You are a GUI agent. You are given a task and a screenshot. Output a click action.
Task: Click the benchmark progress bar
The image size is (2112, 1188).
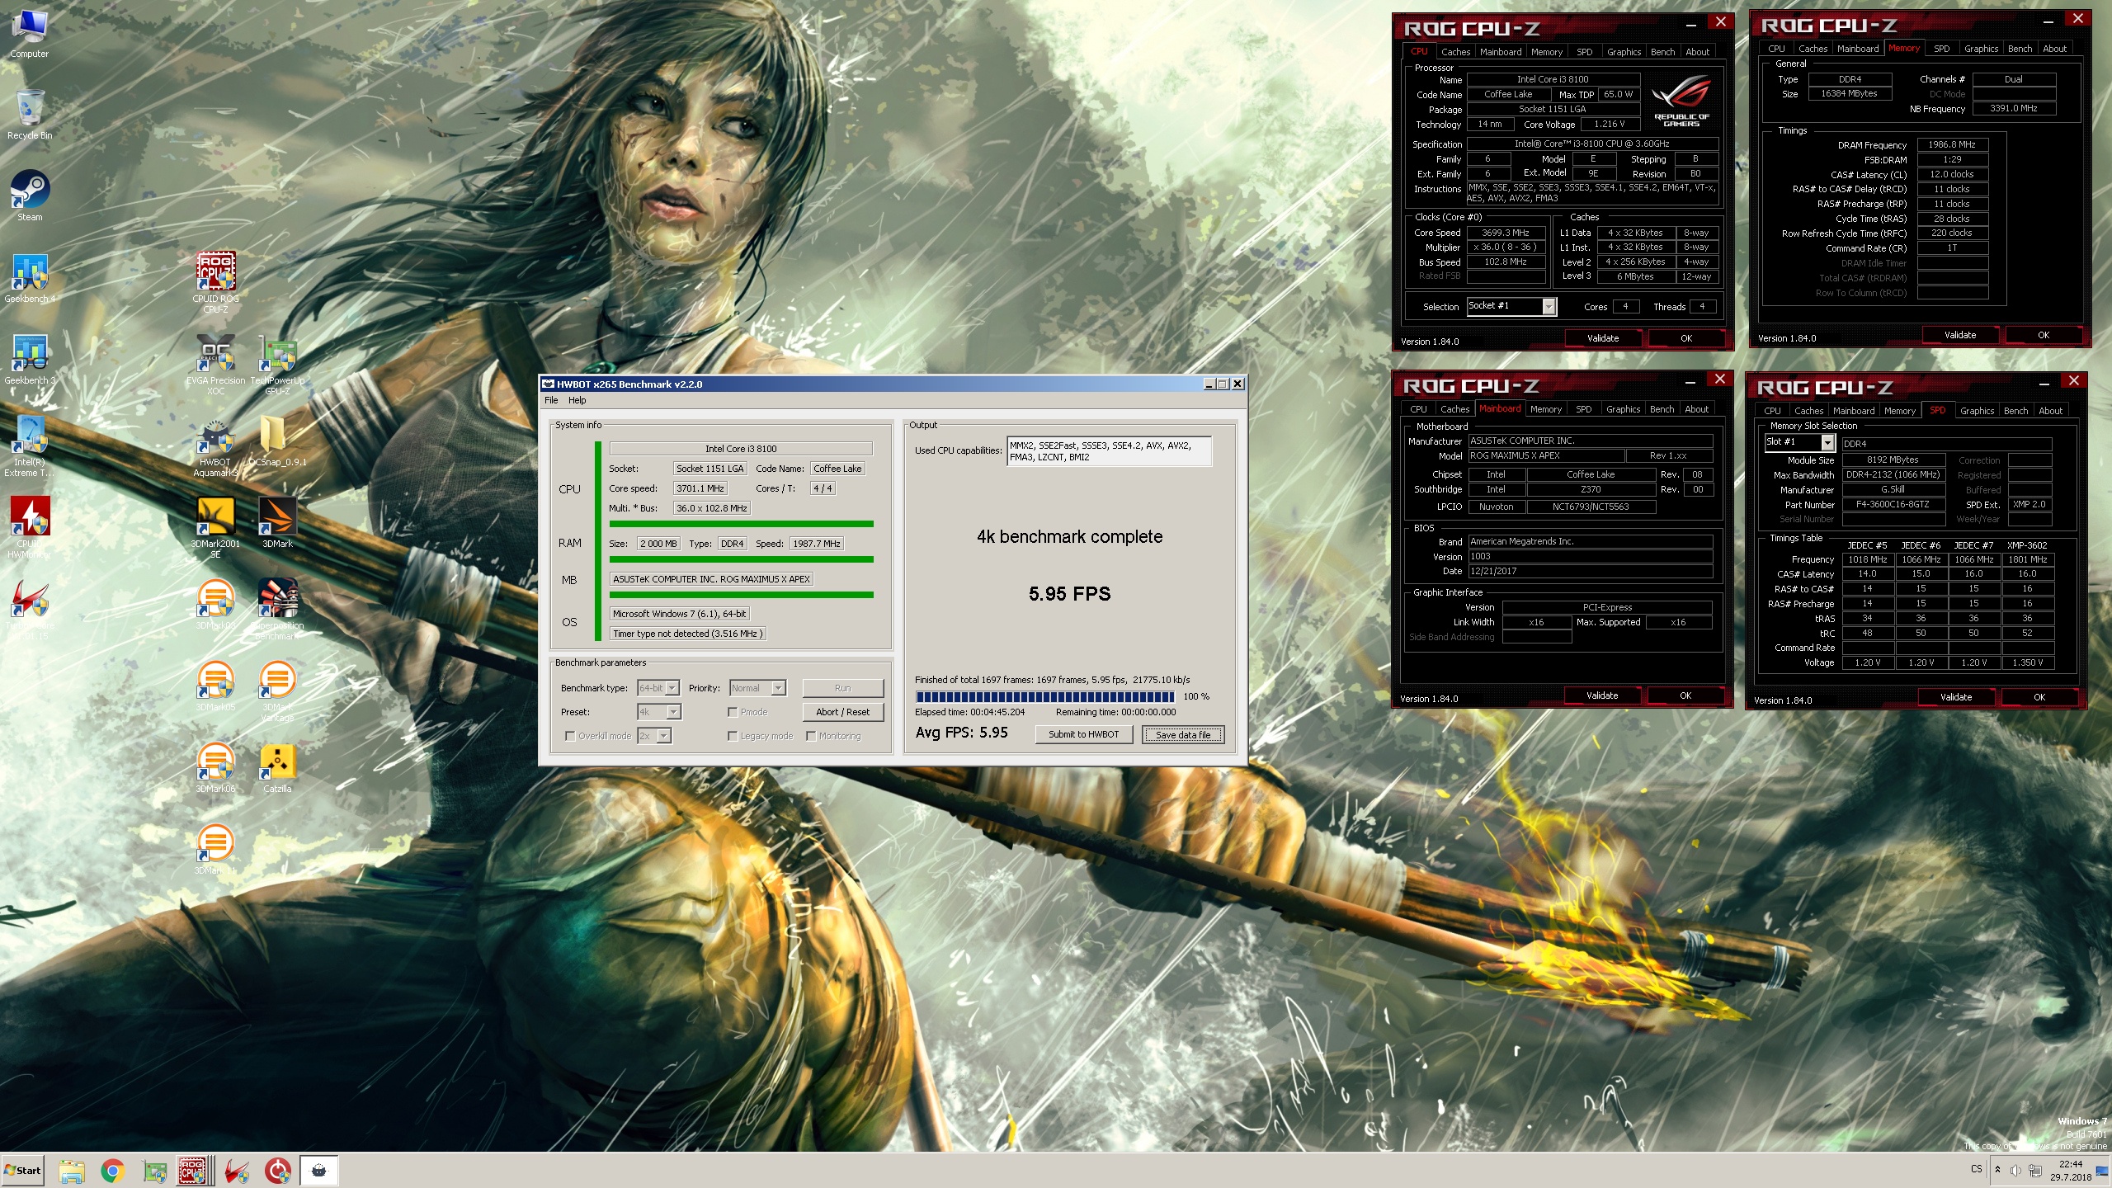pos(1044,696)
